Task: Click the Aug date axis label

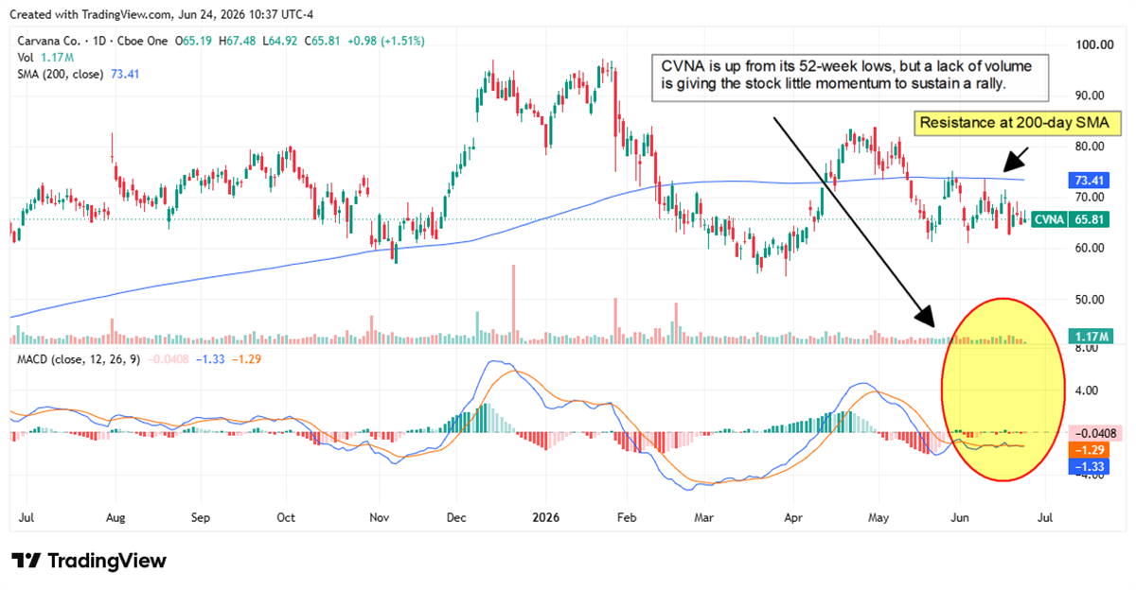Action: (x=114, y=518)
